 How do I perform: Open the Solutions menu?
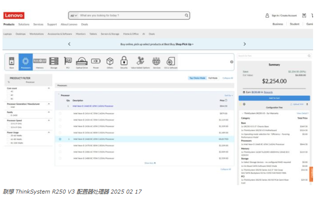click(24, 24)
